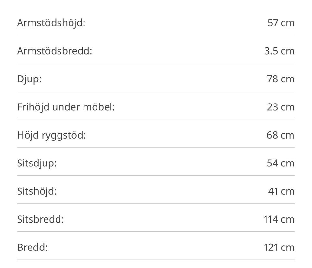Select the Sitshöjd label

point(37,192)
